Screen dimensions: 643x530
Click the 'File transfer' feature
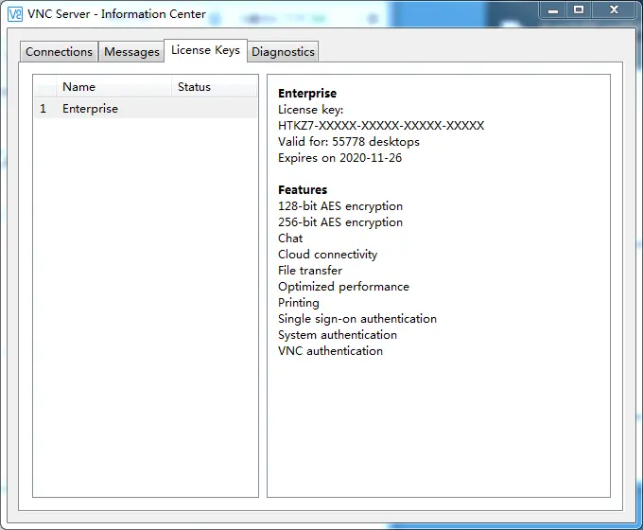coord(310,270)
